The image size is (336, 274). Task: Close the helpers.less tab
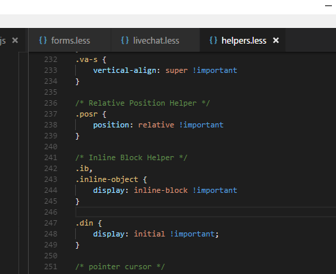276,41
